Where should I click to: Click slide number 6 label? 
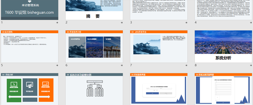(x=66, y=65)
